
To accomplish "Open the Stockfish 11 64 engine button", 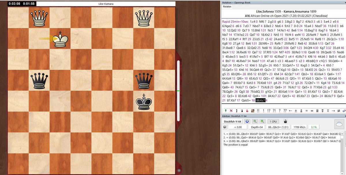I will pos(233,122).
